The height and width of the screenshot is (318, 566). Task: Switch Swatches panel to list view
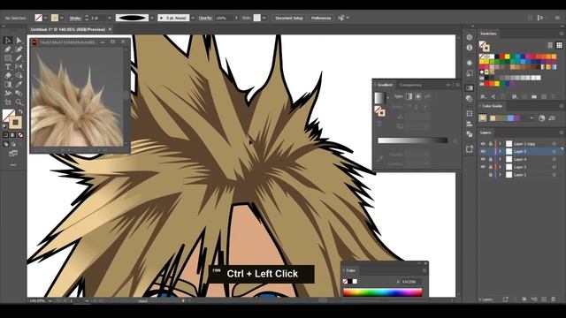[550, 45]
